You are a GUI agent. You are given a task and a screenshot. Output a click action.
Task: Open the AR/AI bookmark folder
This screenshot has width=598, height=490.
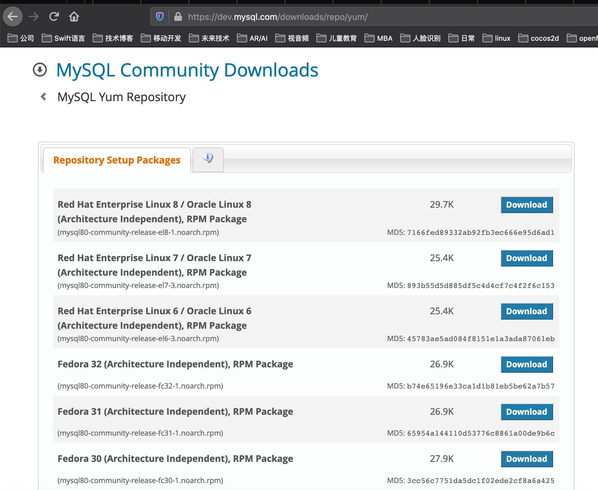252,38
